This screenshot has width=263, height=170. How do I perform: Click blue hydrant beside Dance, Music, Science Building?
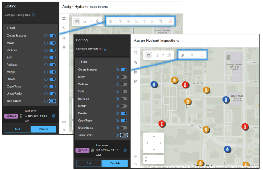coord(226,99)
